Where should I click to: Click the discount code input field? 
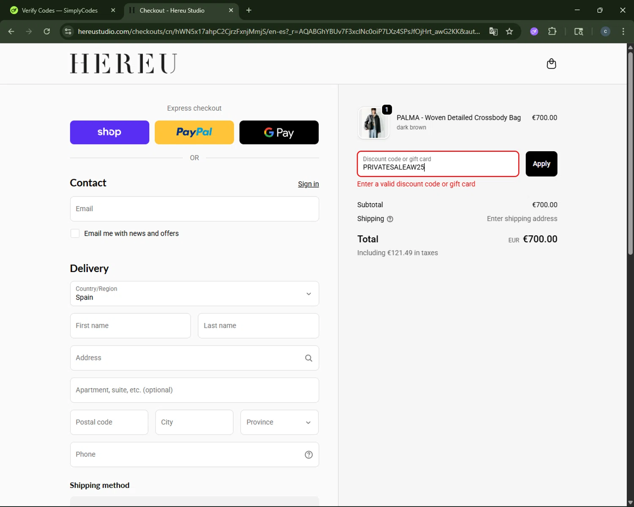438,164
